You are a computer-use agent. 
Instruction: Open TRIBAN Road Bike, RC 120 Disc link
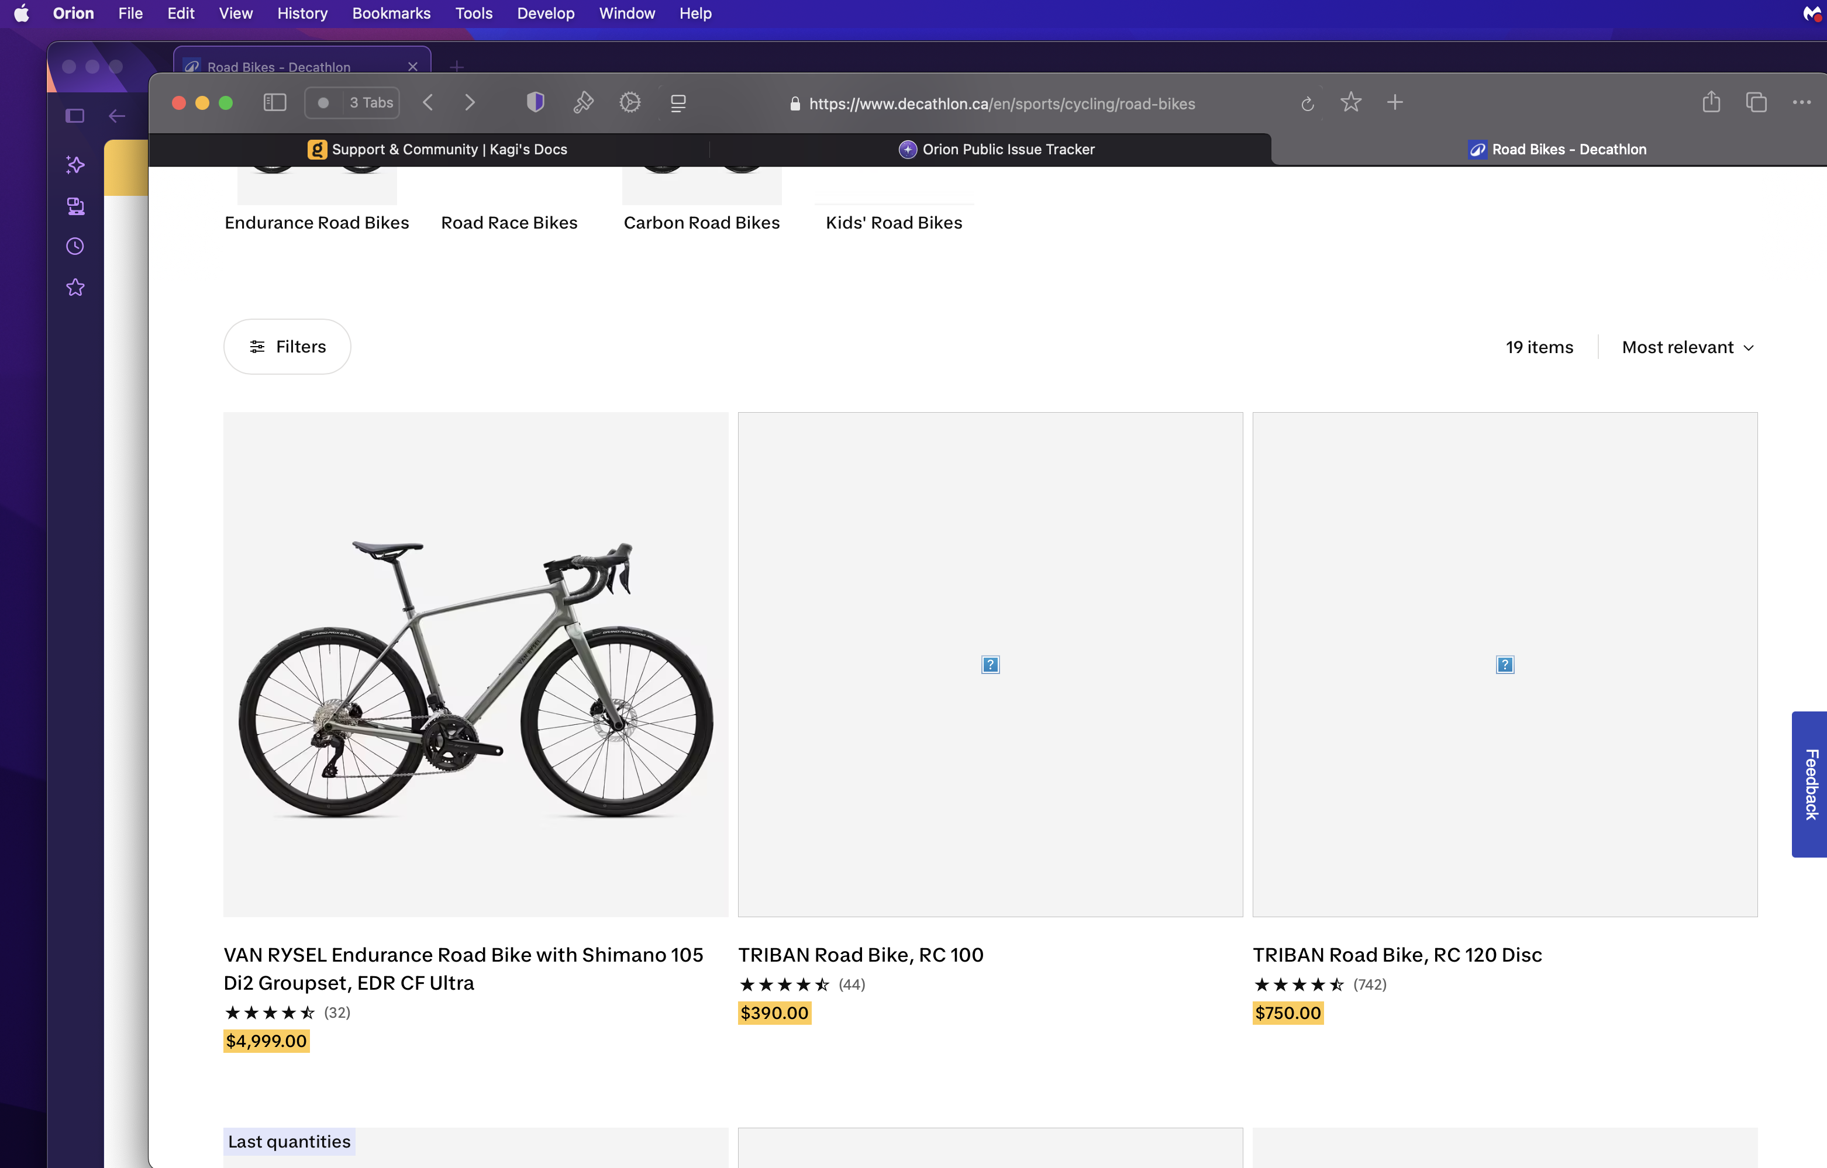point(1397,955)
